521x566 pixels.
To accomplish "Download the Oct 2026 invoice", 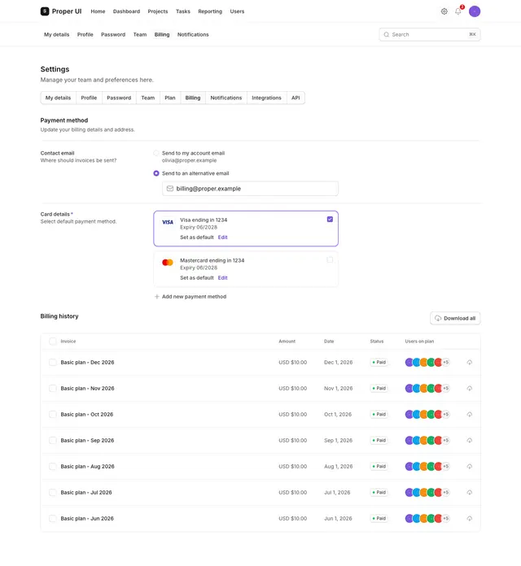I will [470, 414].
